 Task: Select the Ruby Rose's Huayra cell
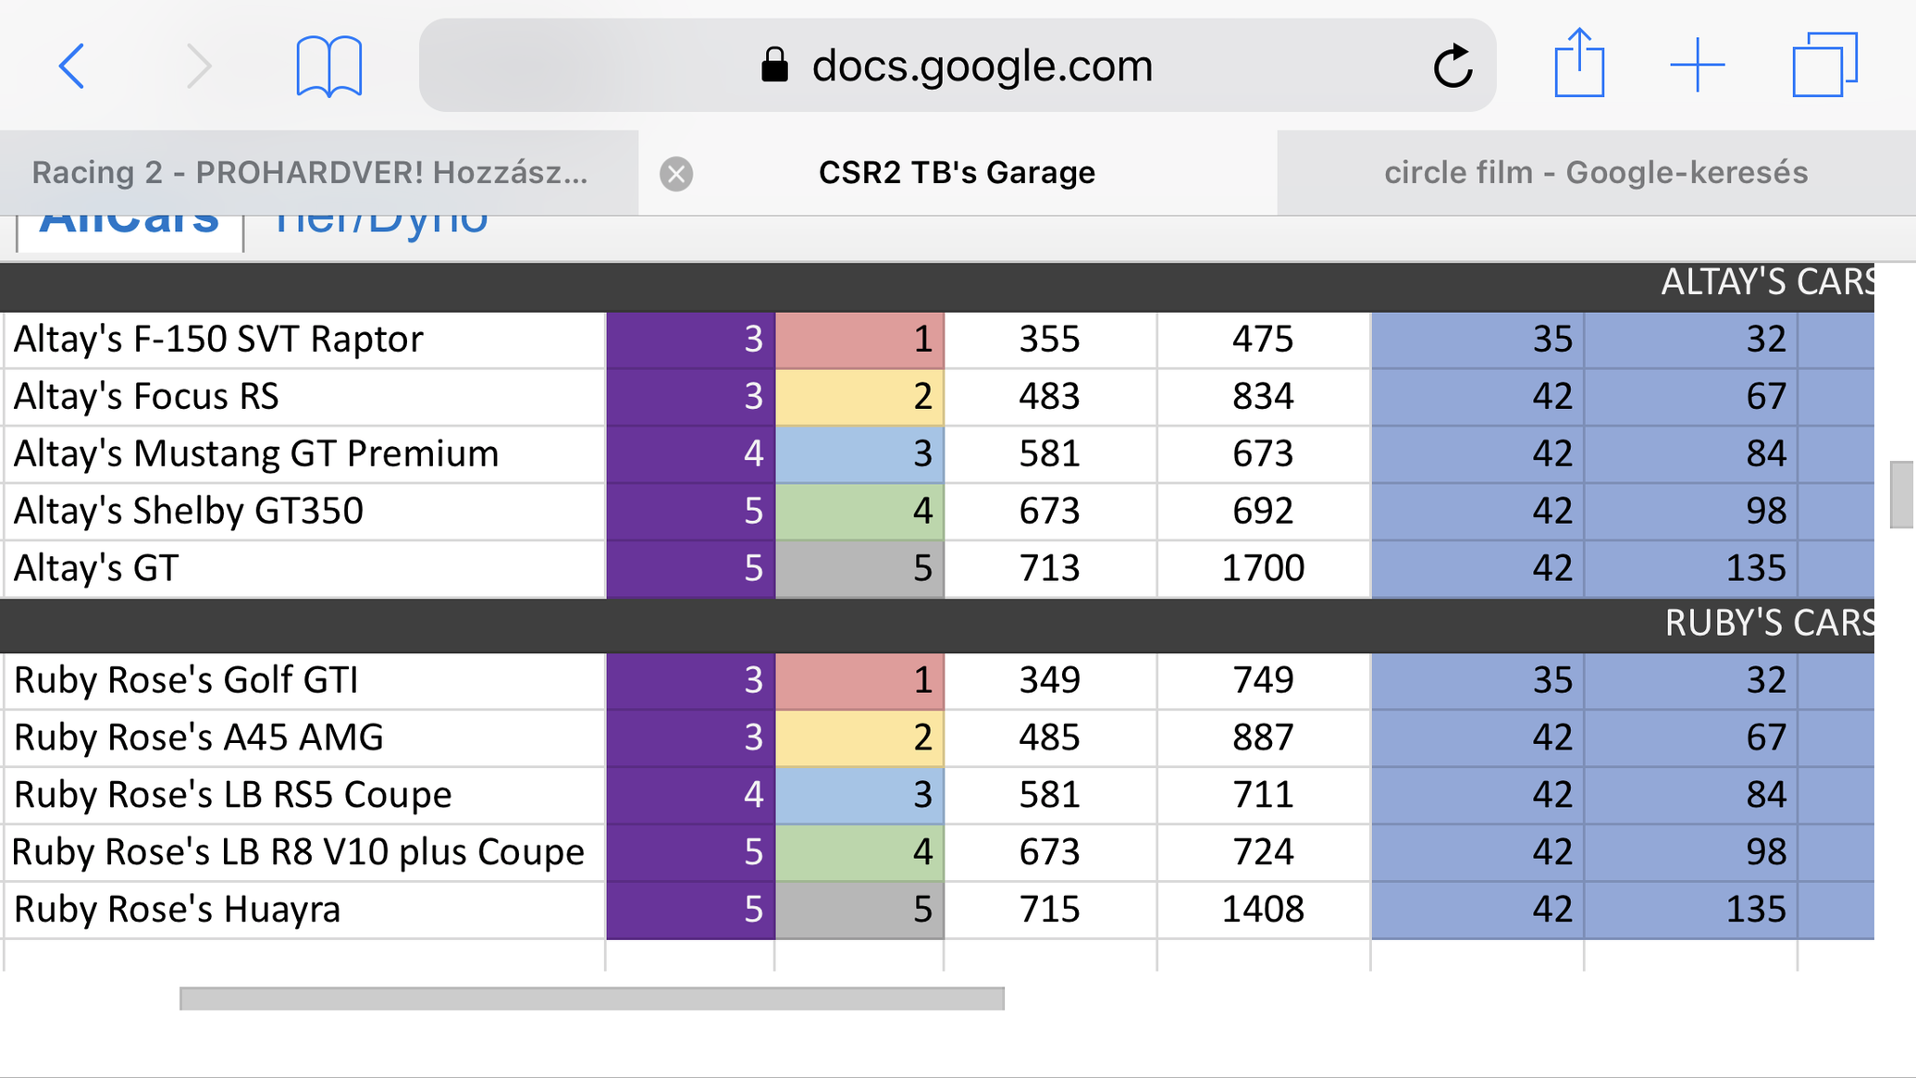[305, 910]
